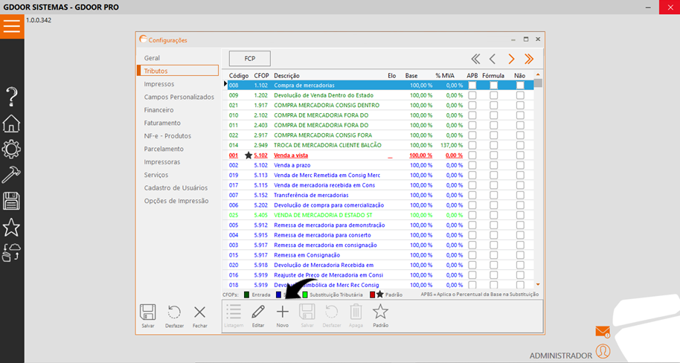This screenshot has width=680, height=363.
Task: Click 137,00 % MVA cell
Action: [x=452, y=145]
